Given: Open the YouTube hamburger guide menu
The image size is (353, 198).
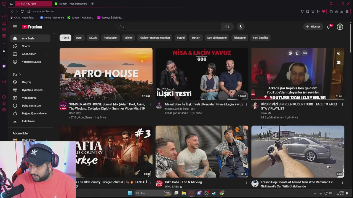Looking at the screenshot, I should (15, 27).
